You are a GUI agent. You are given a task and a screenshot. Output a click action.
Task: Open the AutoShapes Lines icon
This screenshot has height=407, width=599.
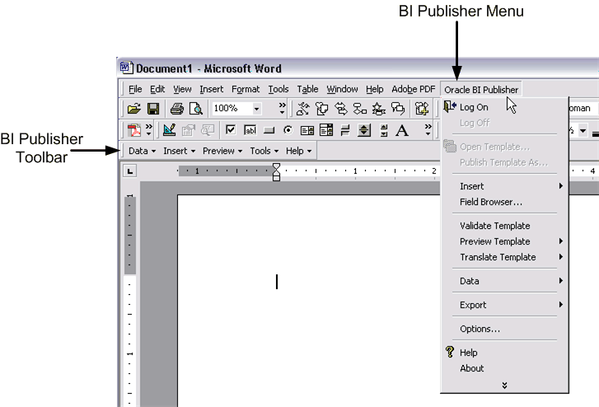point(303,109)
